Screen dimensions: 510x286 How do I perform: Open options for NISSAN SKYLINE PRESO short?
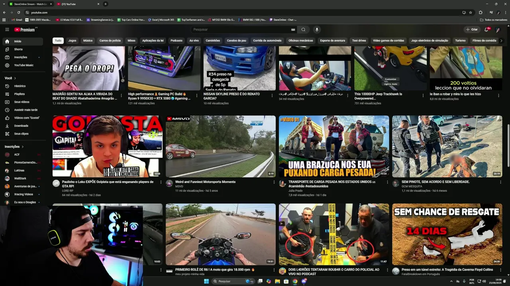(x=272, y=96)
